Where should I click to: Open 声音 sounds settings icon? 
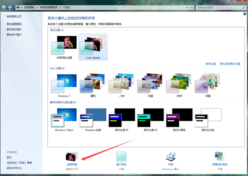pos(170,157)
